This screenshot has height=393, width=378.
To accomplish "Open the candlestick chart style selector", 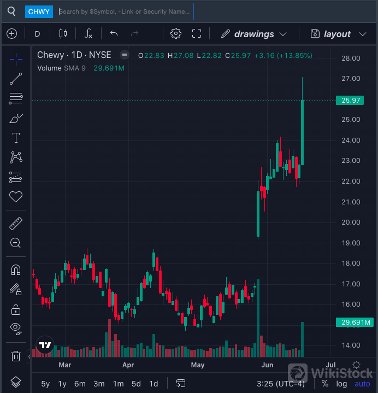I will pos(62,34).
